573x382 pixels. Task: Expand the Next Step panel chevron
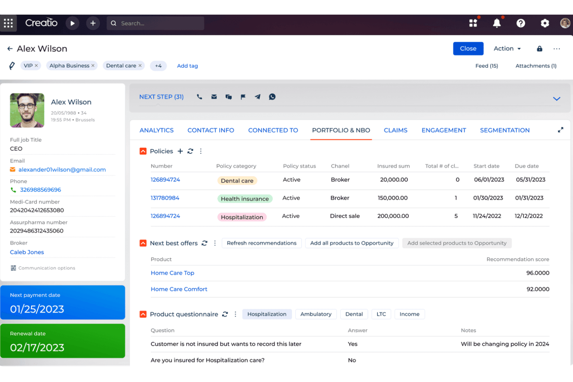click(557, 99)
